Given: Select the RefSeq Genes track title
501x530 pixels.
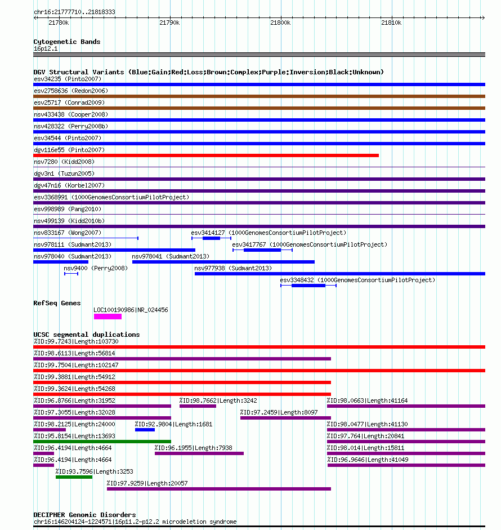Looking at the screenshot, I should (57, 303).
